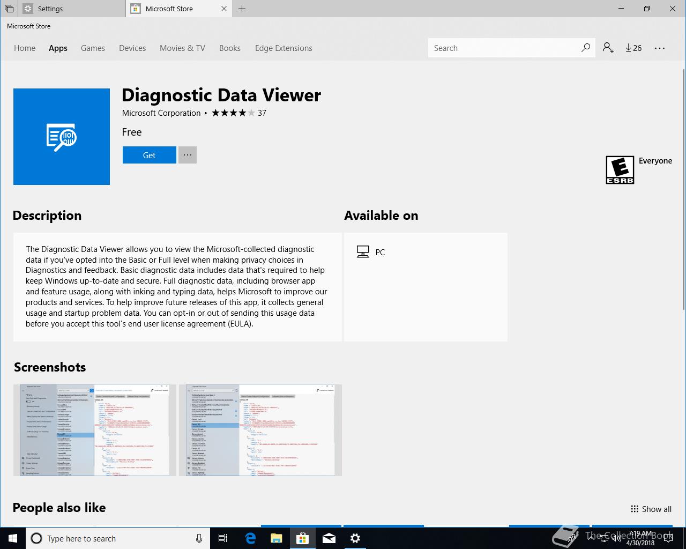Open the user account icon
This screenshot has height=549, width=686.
tap(608, 48)
